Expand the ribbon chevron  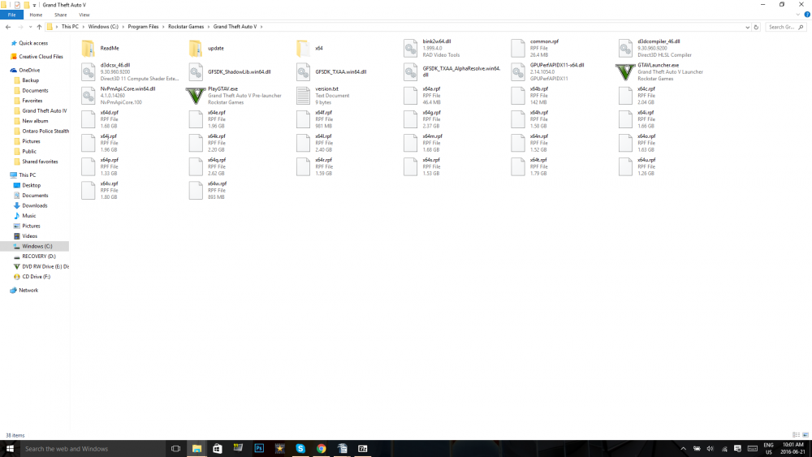(x=798, y=15)
